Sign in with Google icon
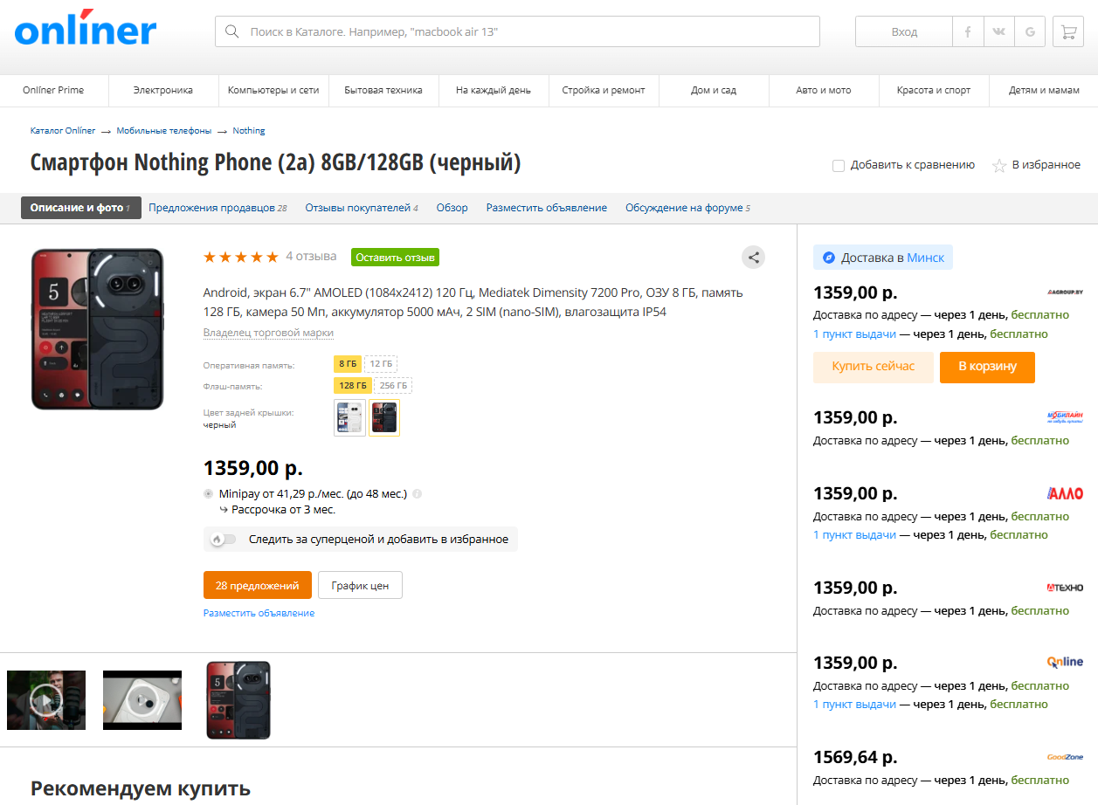Screen dimensions: 1098x805 1031,31
